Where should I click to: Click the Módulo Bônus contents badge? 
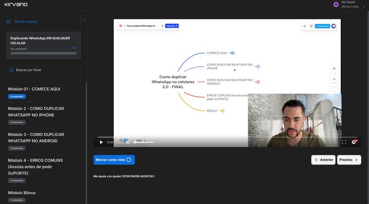coord(17,200)
